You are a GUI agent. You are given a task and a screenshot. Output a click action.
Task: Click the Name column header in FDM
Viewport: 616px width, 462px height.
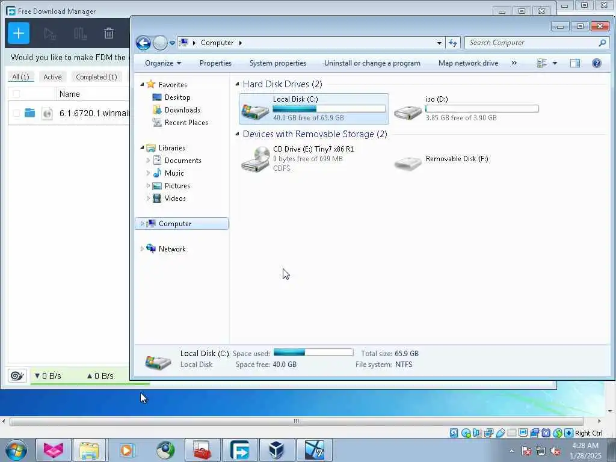[x=70, y=94]
